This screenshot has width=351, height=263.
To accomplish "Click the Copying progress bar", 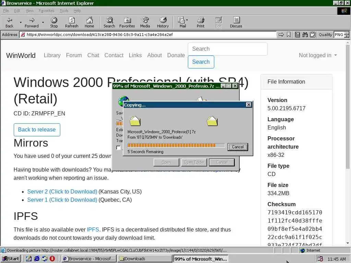I will [176, 145].
